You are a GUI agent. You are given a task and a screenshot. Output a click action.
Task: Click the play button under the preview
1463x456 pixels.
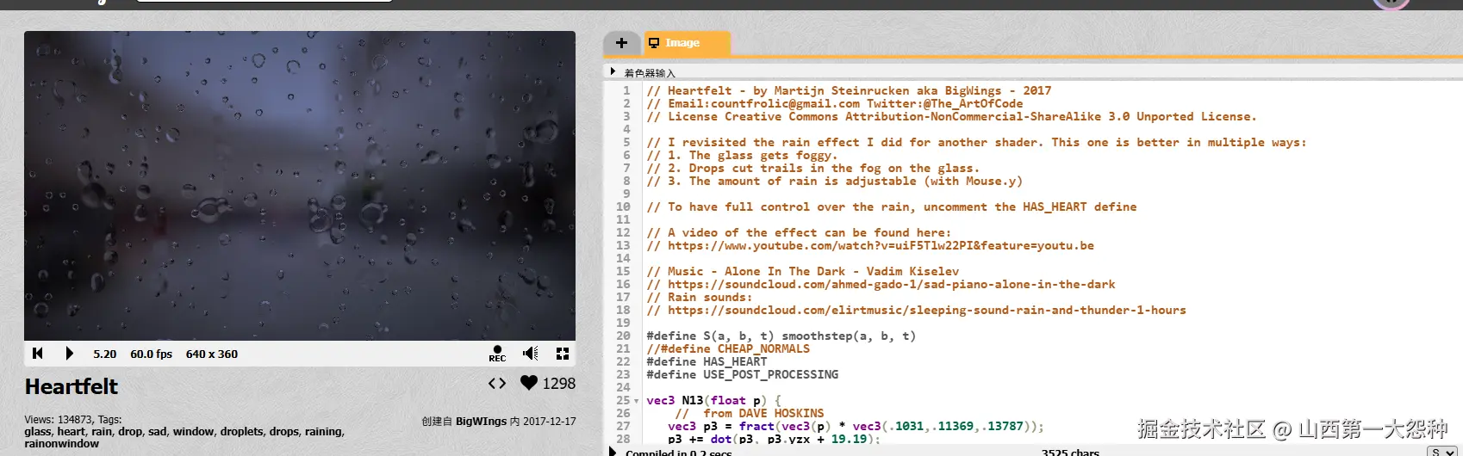pos(70,354)
